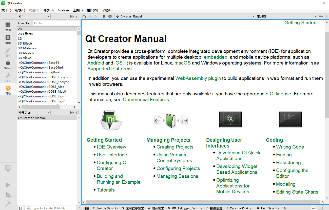
Task: Show the QML Debugger Console pane
Action: pos(185,208)
